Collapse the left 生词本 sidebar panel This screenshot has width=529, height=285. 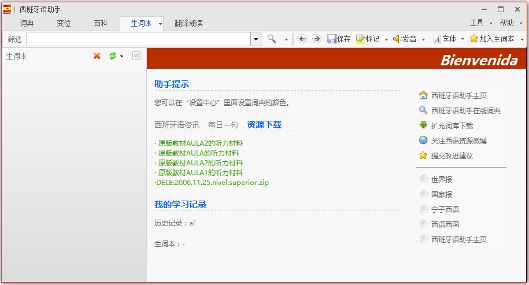point(136,56)
